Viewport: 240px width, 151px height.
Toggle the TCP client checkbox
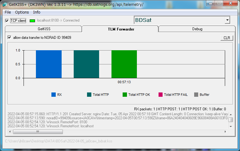click(x=7, y=21)
